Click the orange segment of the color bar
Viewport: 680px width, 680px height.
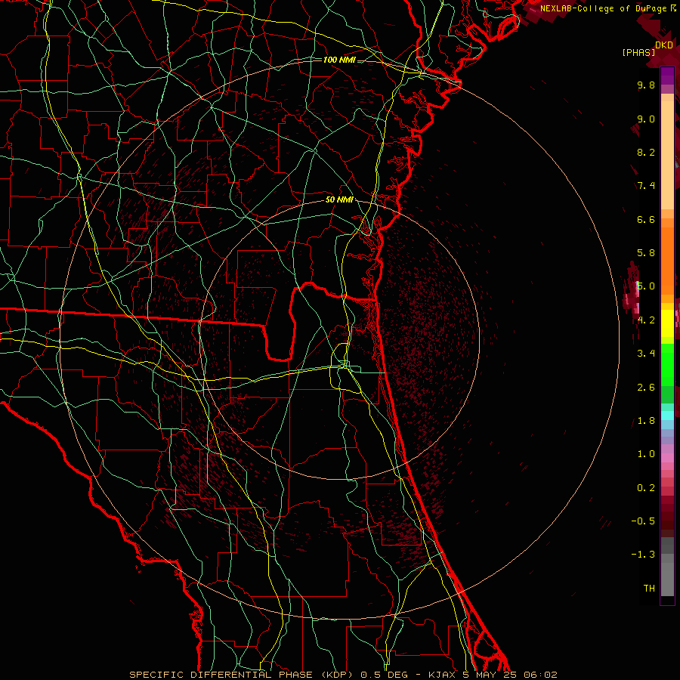coord(667,261)
